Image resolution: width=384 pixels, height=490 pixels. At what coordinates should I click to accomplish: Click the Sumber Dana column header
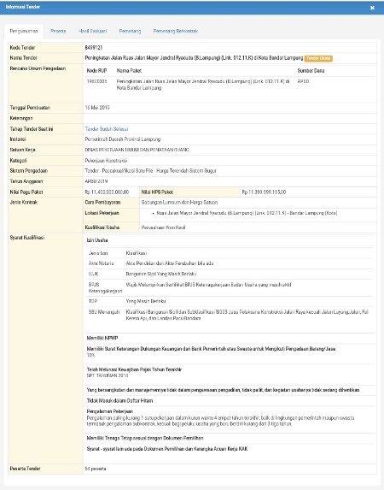click(x=311, y=71)
